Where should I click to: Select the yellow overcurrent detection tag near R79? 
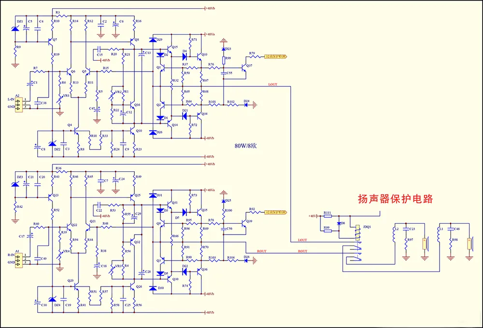276,56
